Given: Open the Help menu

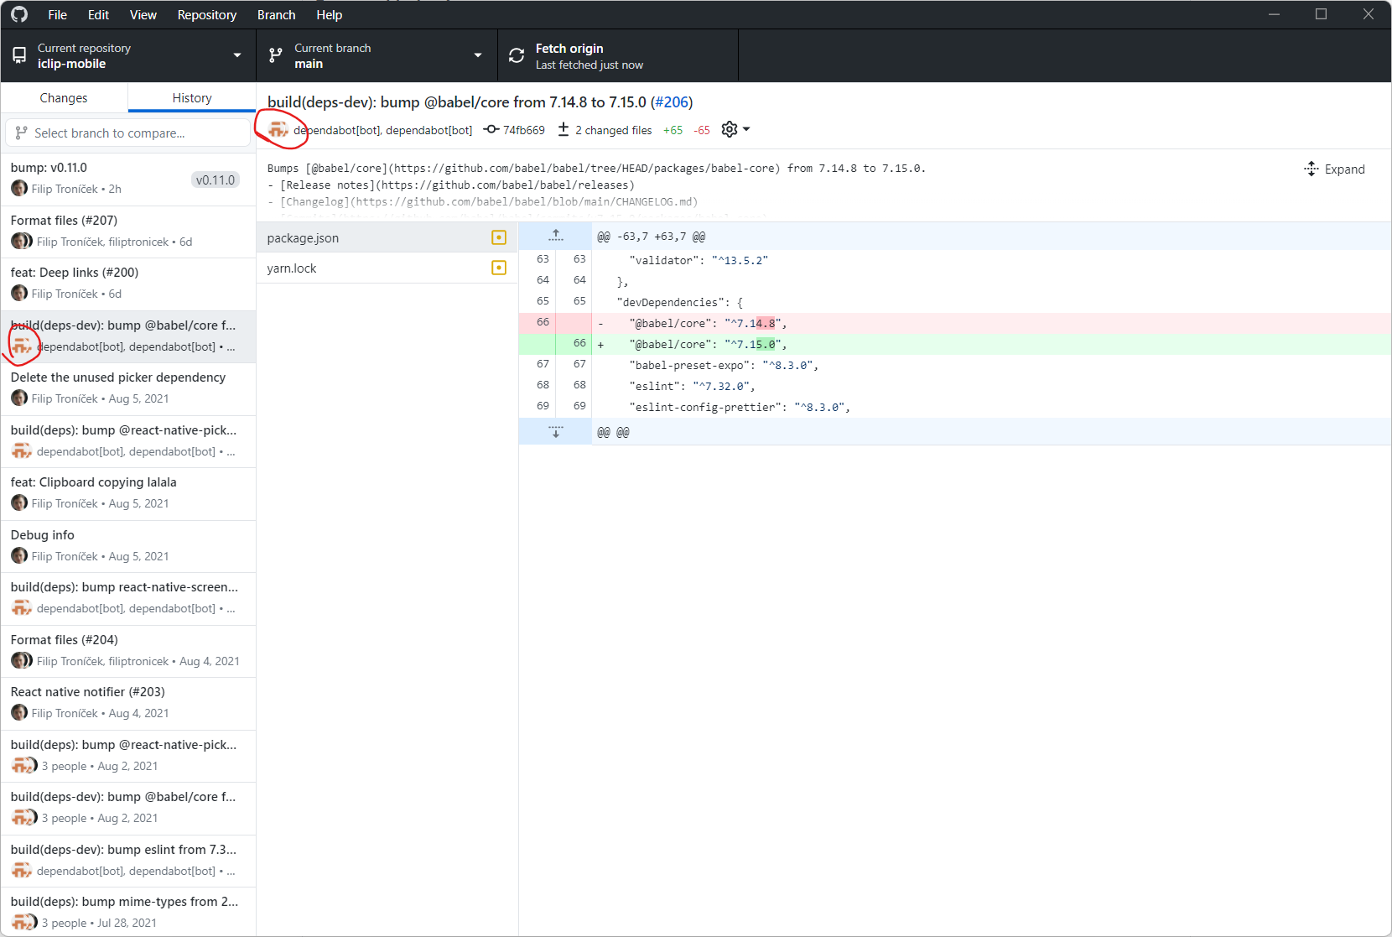Looking at the screenshot, I should pyautogui.click(x=330, y=14).
